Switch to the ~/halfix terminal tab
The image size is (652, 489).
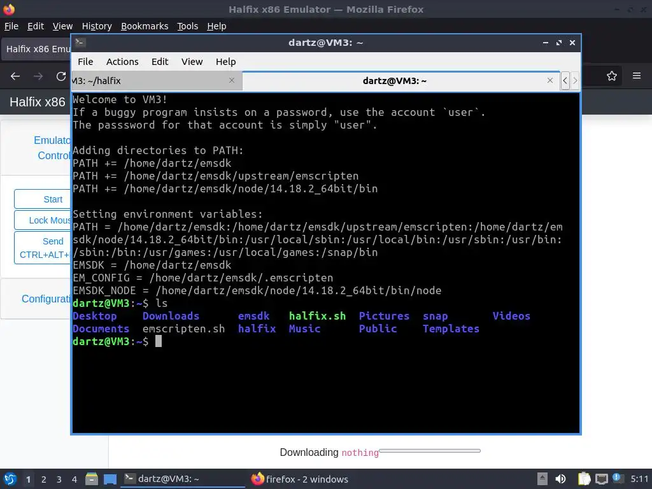[157, 81]
